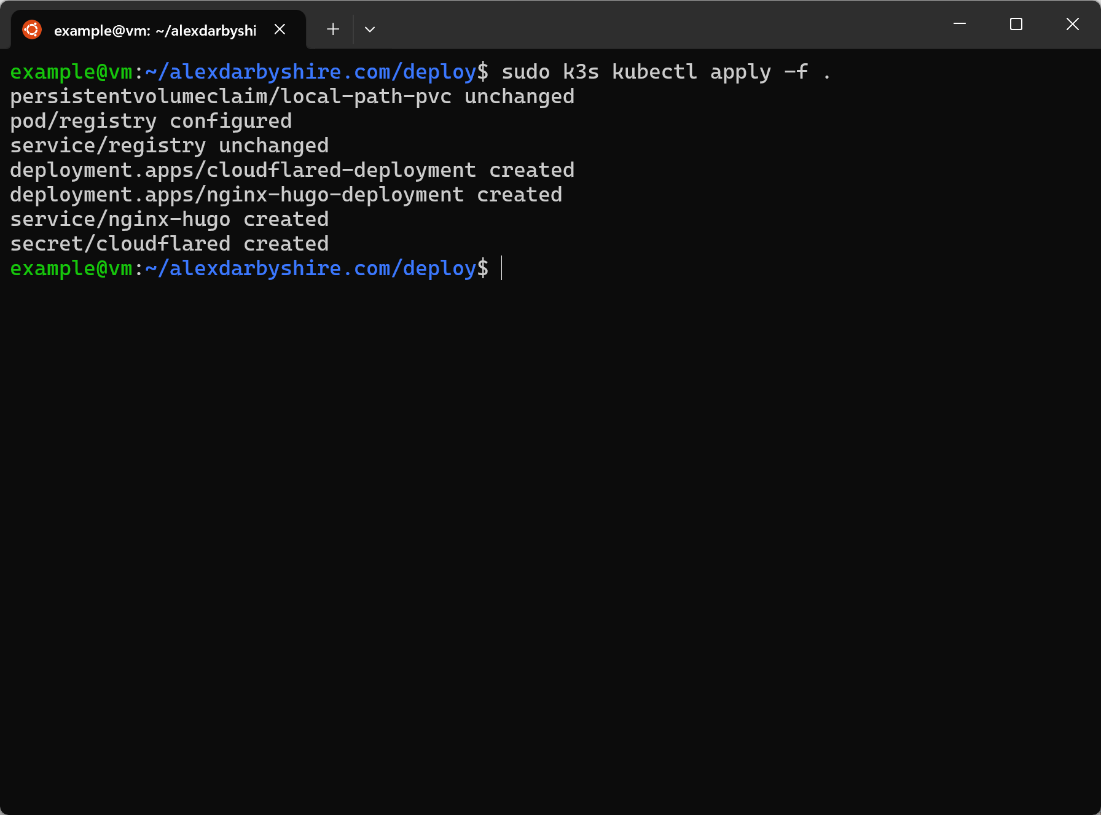The width and height of the screenshot is (1101, 815).
Task: Click the 'pod/registry configured' output line
Action: [151, 121]
